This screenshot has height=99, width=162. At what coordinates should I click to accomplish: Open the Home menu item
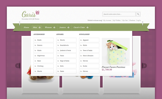tap(26, 27)
